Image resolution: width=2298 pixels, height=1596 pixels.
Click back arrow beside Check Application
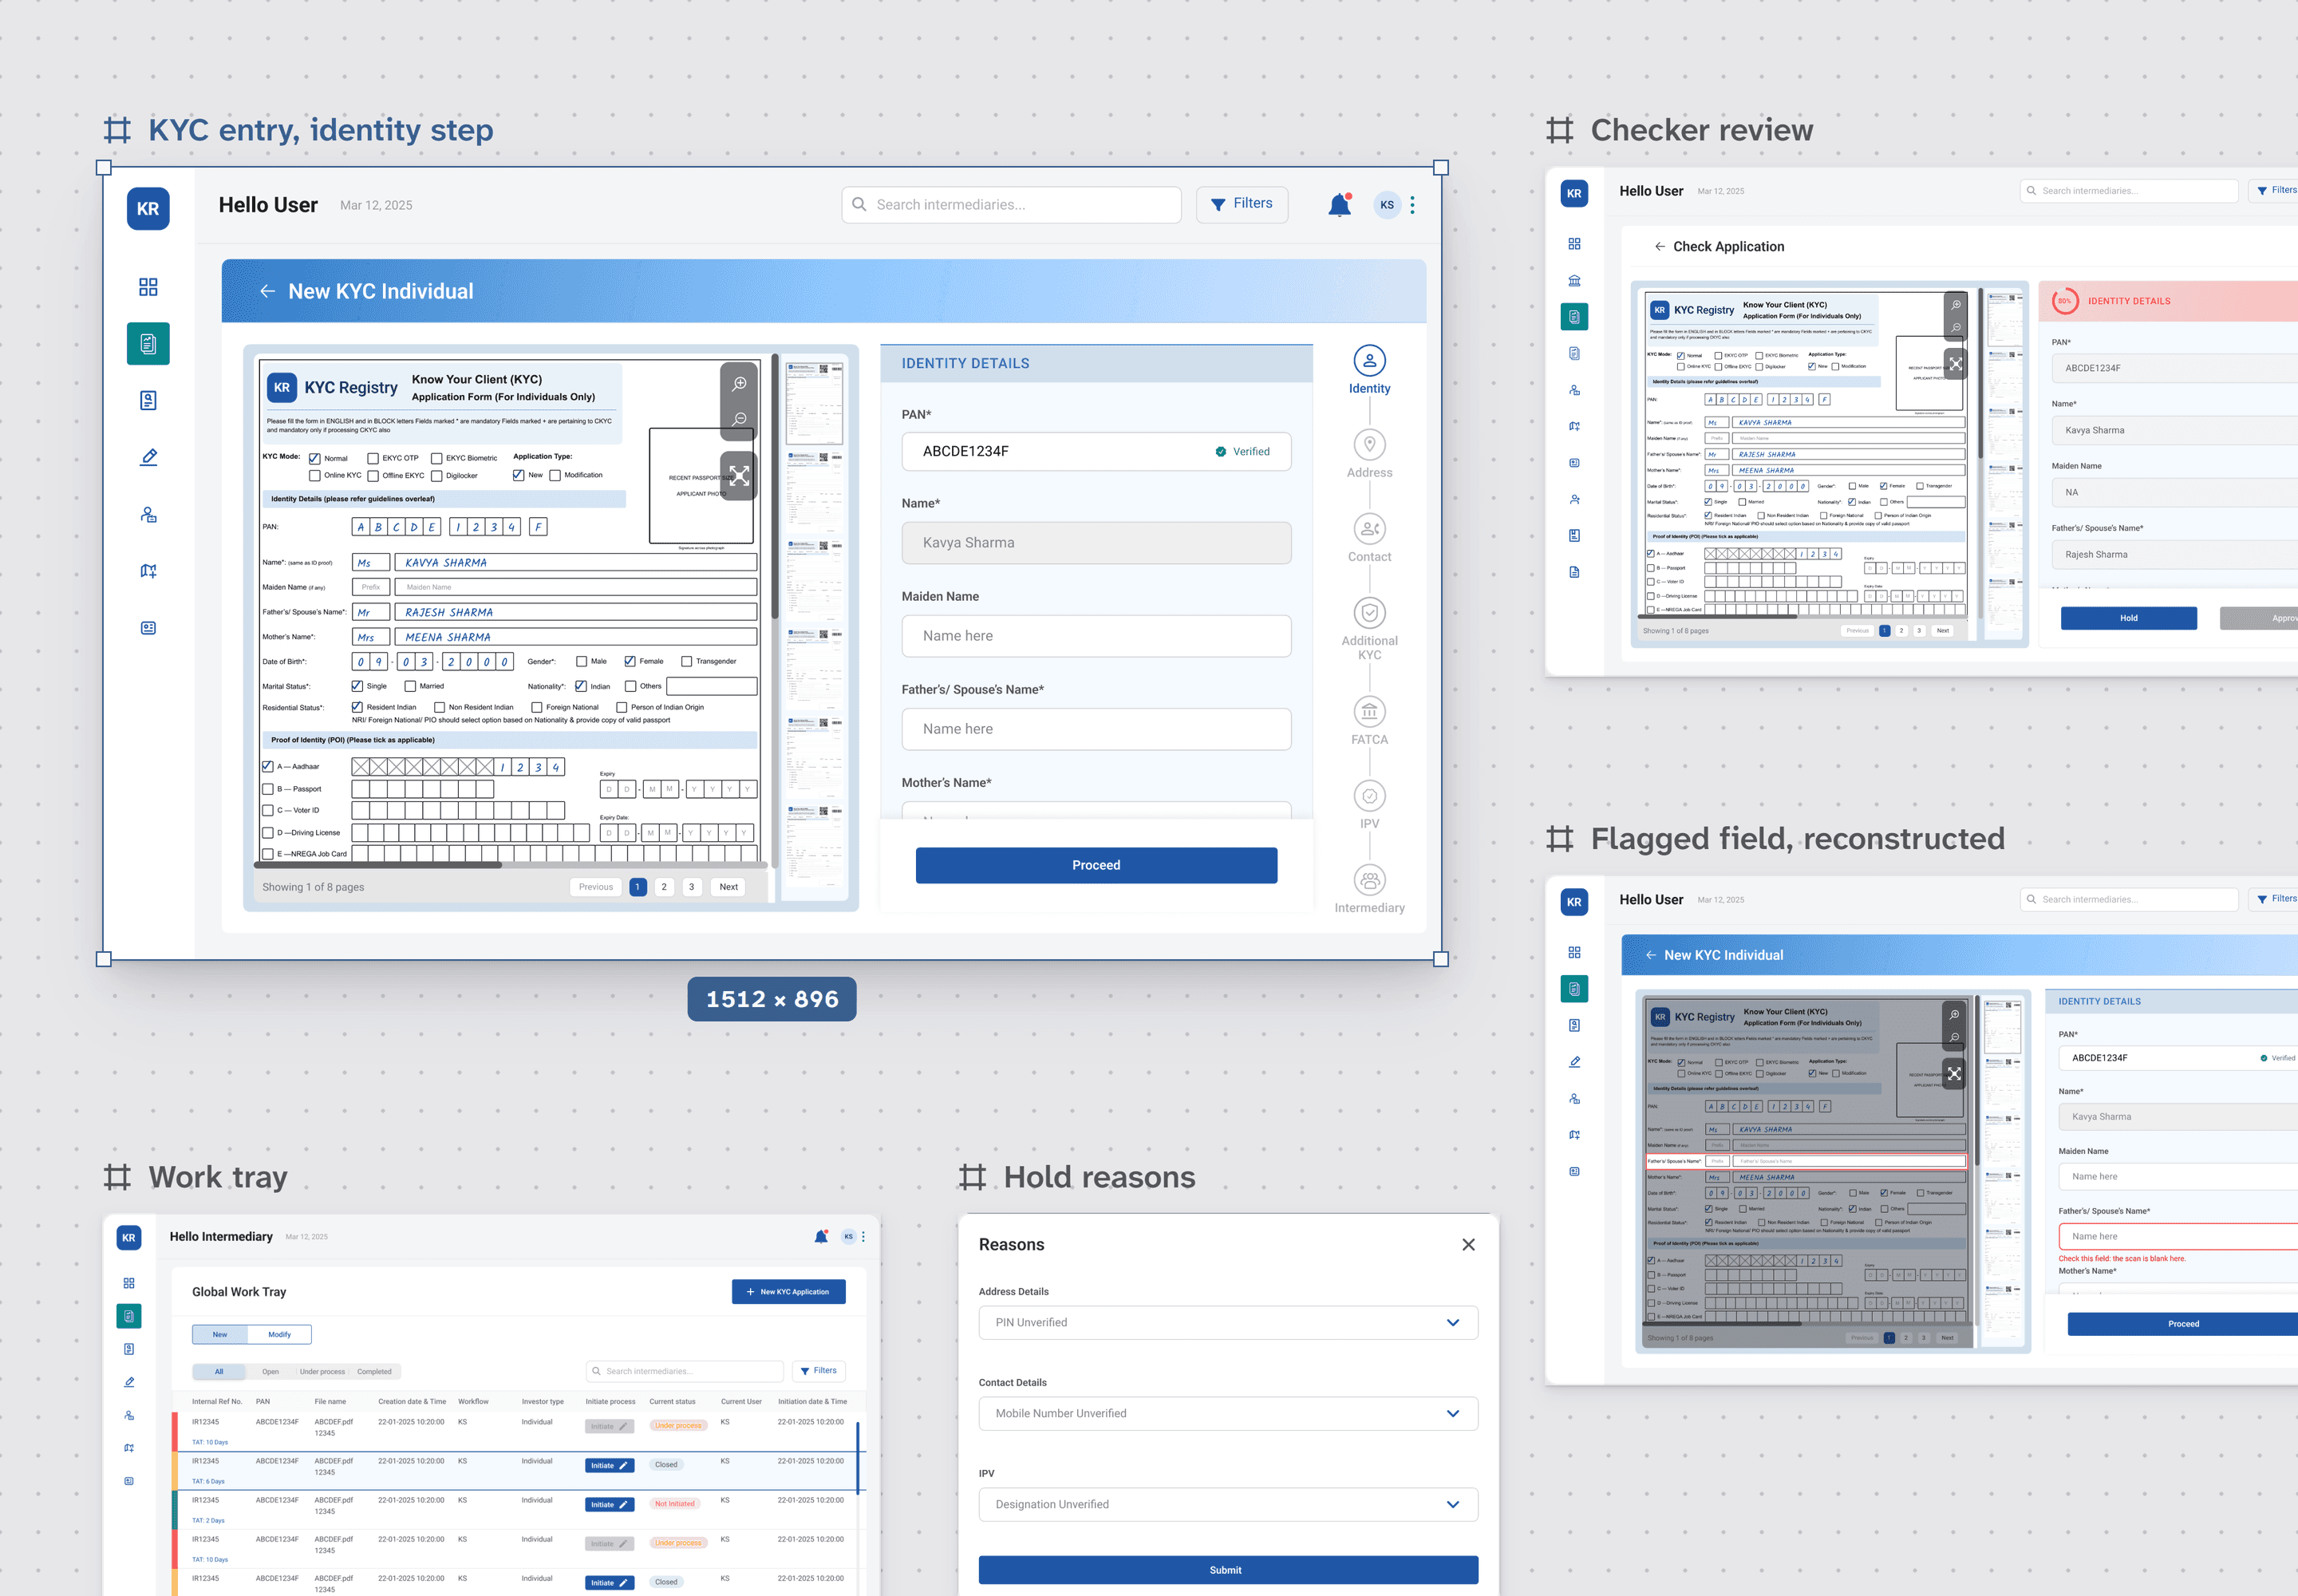1659,246
